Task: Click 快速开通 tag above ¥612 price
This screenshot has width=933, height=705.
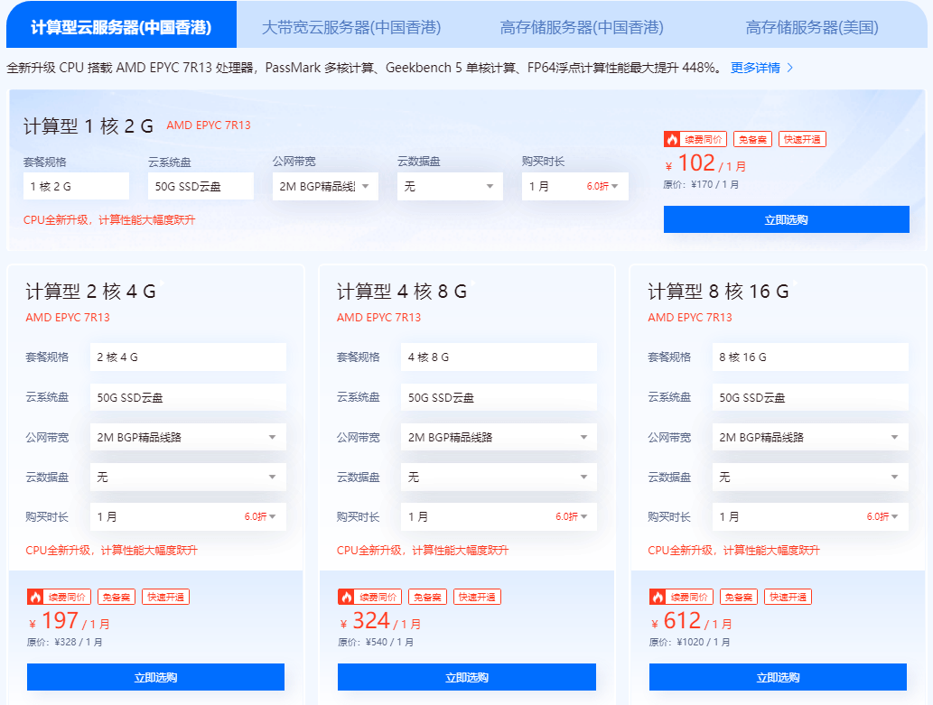Action: (x=788, y=597)
